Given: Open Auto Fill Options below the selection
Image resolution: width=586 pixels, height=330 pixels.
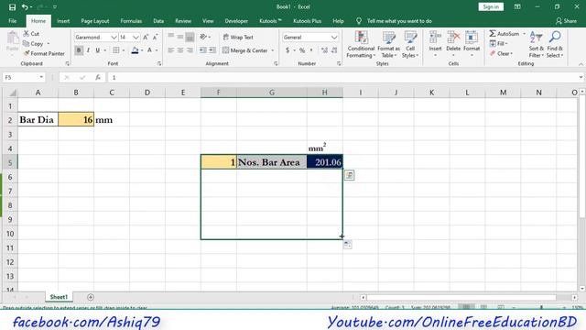Looking at the screenshot, I should tap(347, 245).
